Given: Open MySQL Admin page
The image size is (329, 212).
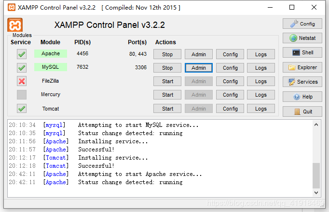Looking at the screenshot, I should click(198, 68).
